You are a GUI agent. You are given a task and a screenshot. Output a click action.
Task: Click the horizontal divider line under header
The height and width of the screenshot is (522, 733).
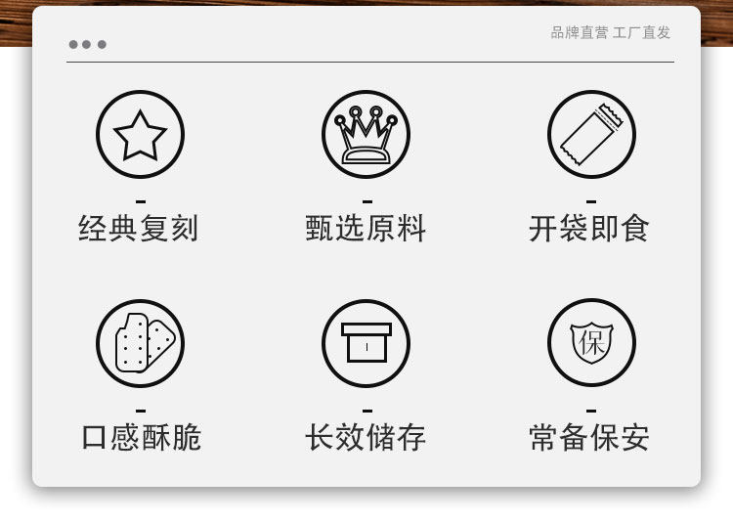pos(370,62)
